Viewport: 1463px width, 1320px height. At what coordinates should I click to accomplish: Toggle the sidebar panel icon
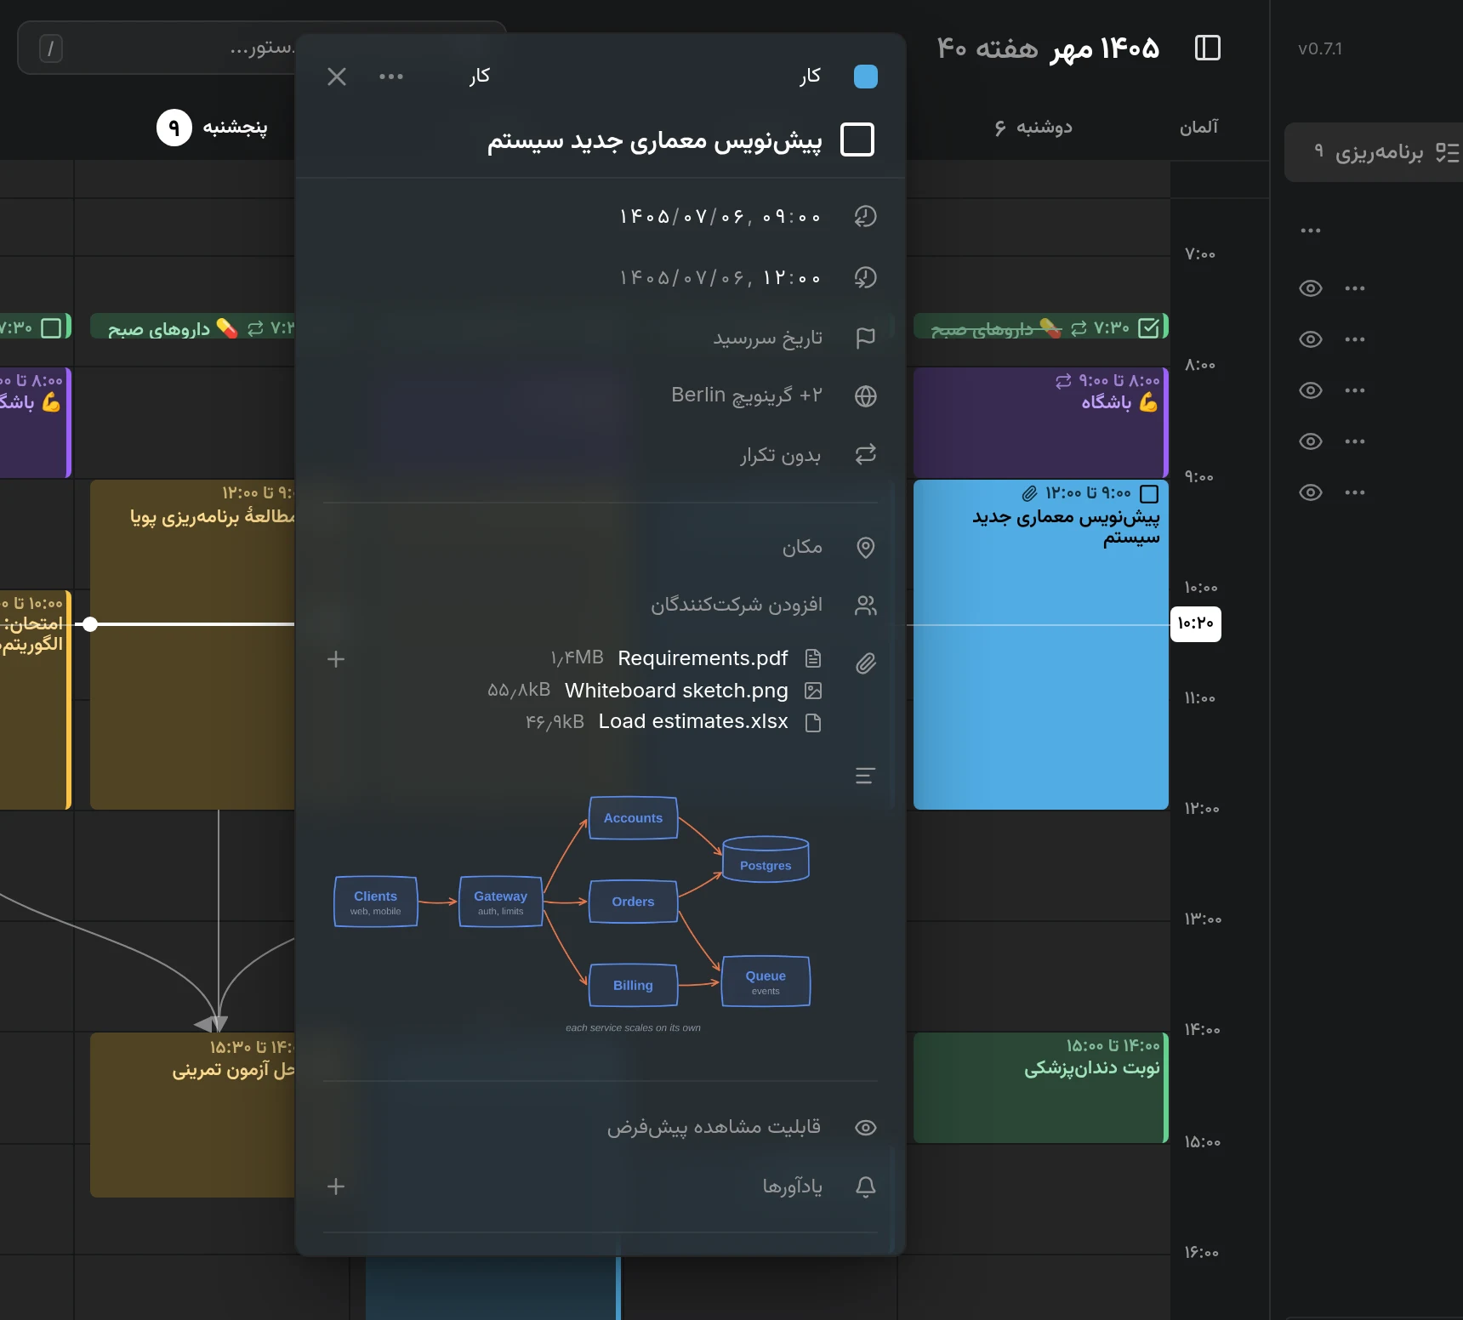click(x=1208, y=48)
